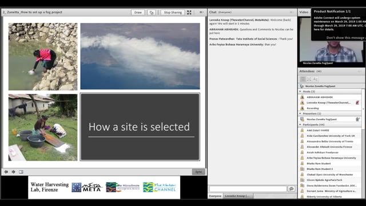This screenshot has height=206, width=366.
Task: Select host ABRAHAM ABHISHEK
Action: [x=330, y=97]
